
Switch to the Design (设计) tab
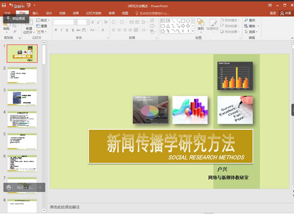[49, 13]
